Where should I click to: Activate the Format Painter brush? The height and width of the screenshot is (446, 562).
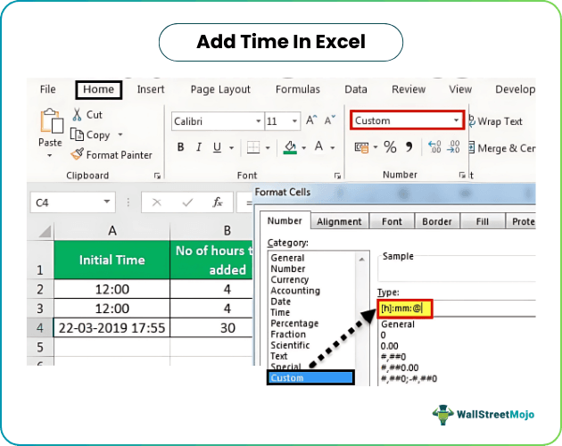tap(77, 154)
